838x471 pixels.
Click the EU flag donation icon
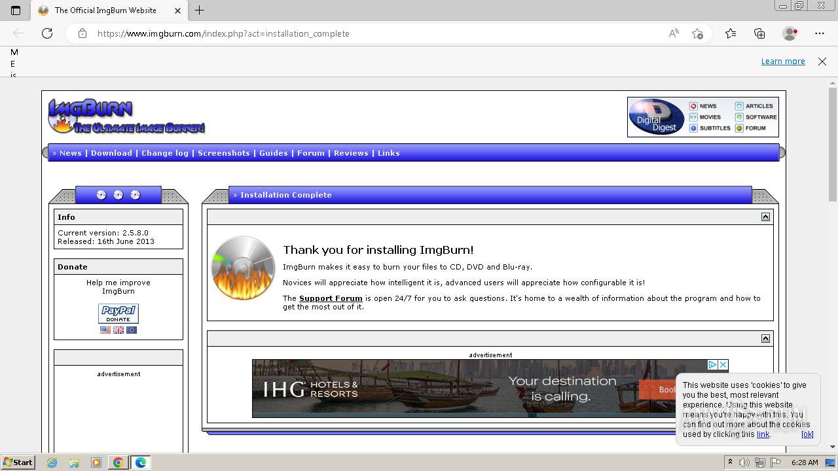point(132,330)
